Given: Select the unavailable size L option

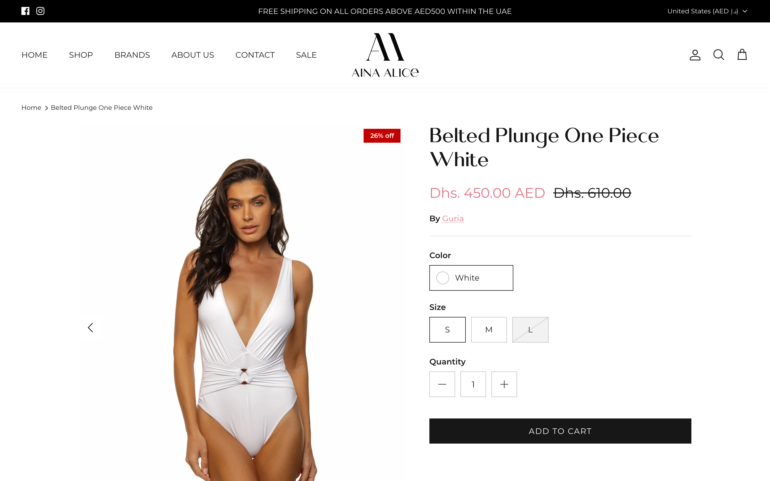Looking at the screenshot, I should click(x=530, y=329).
